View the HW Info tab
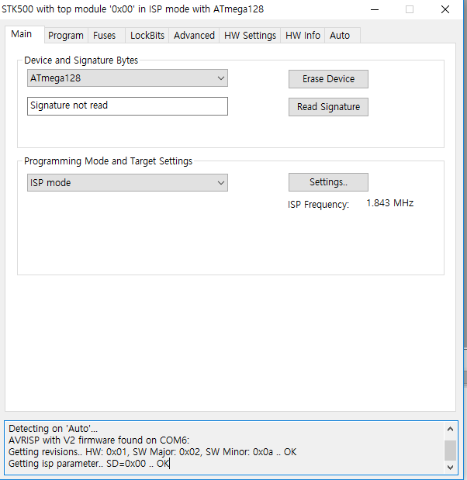The image size is (467, 480). 303,36
